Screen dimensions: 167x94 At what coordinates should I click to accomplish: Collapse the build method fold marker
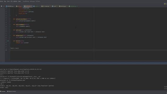[x=10, y=41]
